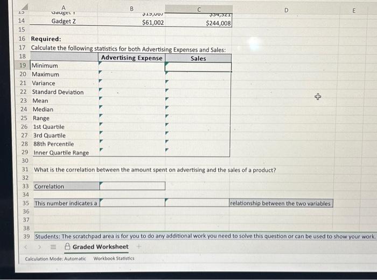Click Sales cell for 88th Percentile
377x280 pixels.
[198, 144]
